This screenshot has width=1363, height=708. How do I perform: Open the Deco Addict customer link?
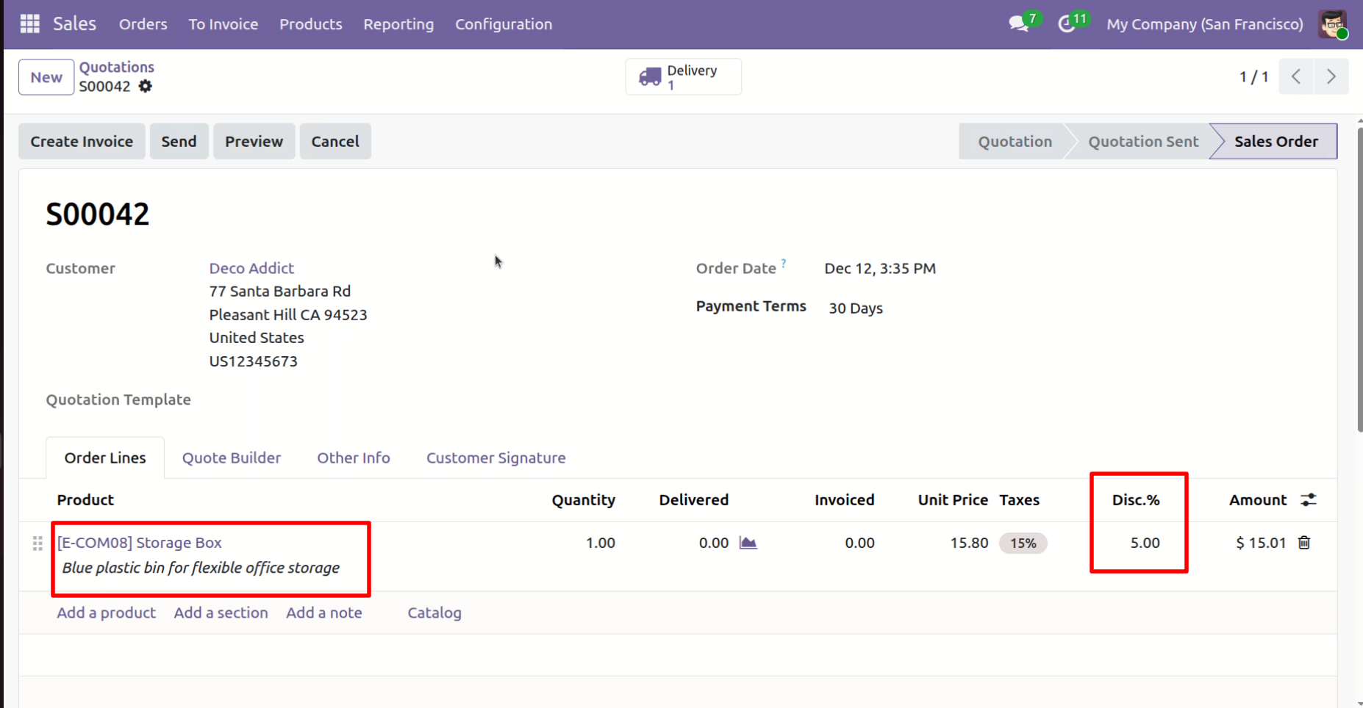251,268
